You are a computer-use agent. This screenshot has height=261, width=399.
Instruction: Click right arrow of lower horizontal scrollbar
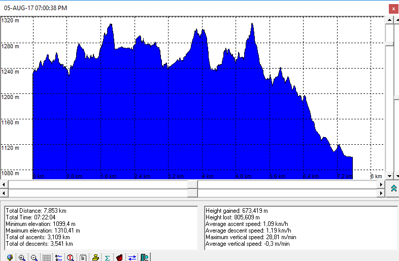pos(381,193)
